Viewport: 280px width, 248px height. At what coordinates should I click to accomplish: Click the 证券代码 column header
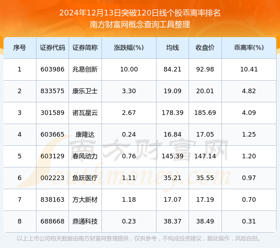point(52,48)
